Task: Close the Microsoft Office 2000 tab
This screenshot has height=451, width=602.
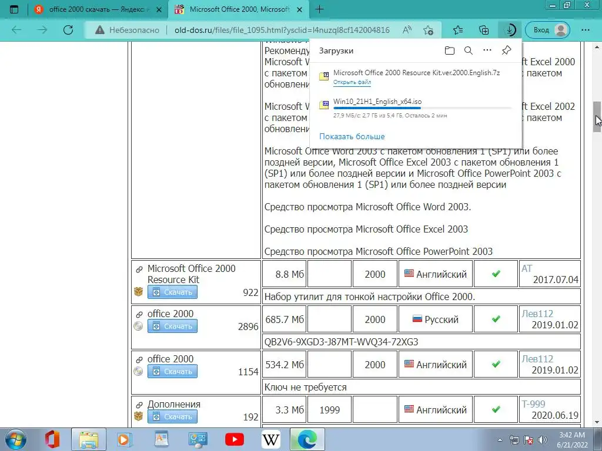Action: click(x=300, y=9)
